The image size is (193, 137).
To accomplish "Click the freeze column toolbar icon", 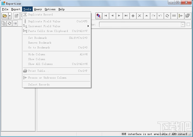I will (x=181, y=16).
